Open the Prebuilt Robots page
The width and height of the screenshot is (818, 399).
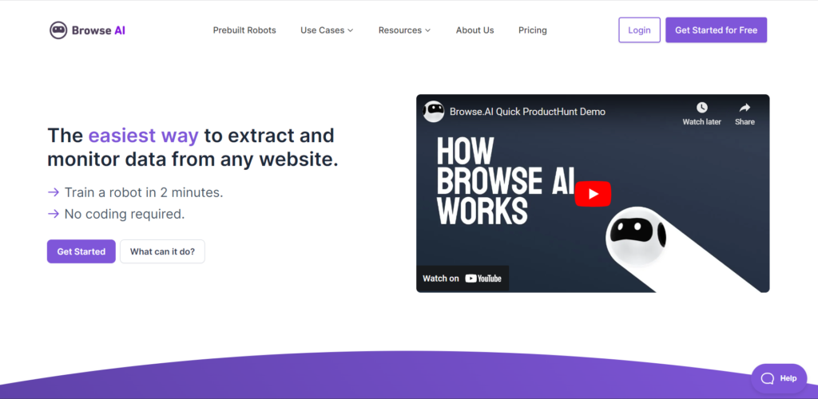[x=244, y=30]
